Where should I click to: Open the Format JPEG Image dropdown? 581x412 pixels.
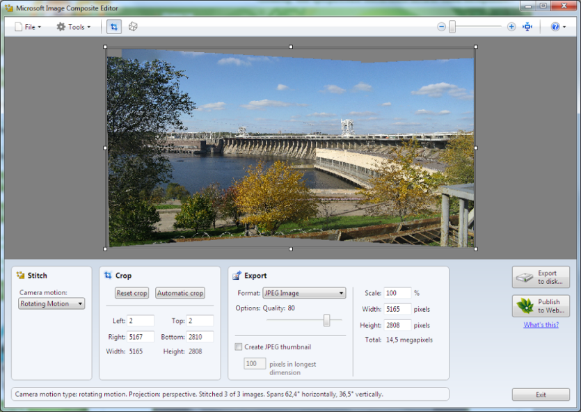pos(304,293)
